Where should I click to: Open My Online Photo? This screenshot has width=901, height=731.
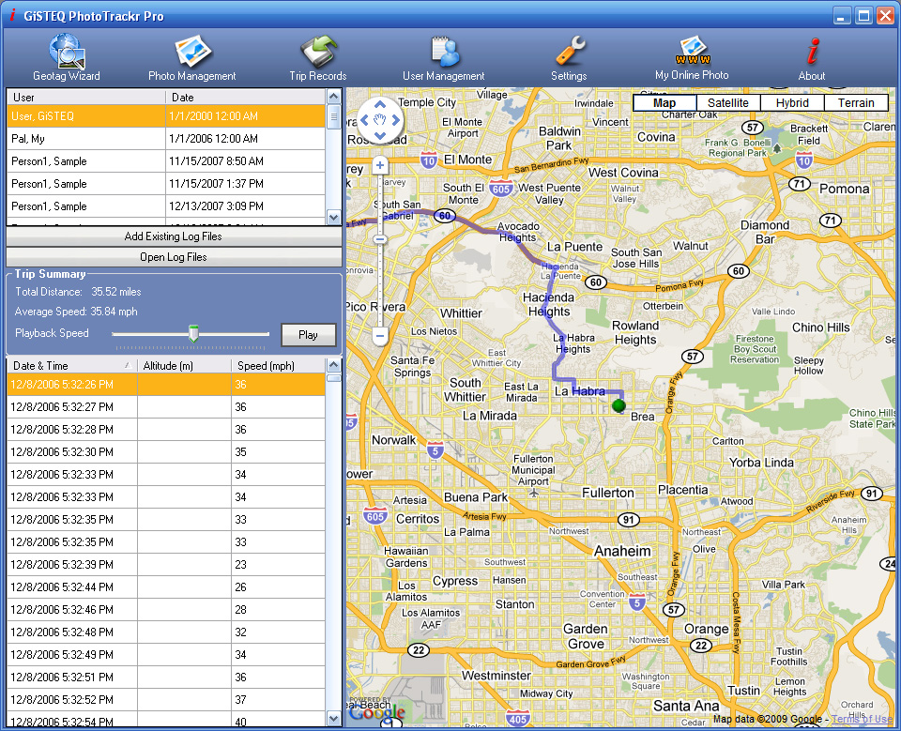click(692, 57)
